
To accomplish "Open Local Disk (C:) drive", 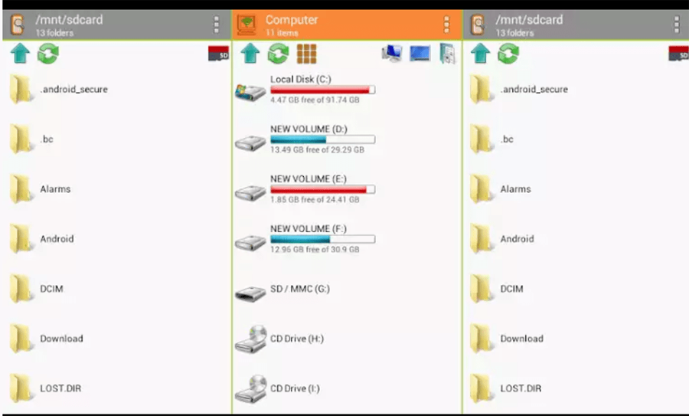I will (x=347, y=90).
